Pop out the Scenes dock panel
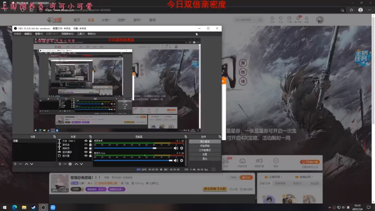The height and width of the screenshot is (211, 375). pos(54,137)
